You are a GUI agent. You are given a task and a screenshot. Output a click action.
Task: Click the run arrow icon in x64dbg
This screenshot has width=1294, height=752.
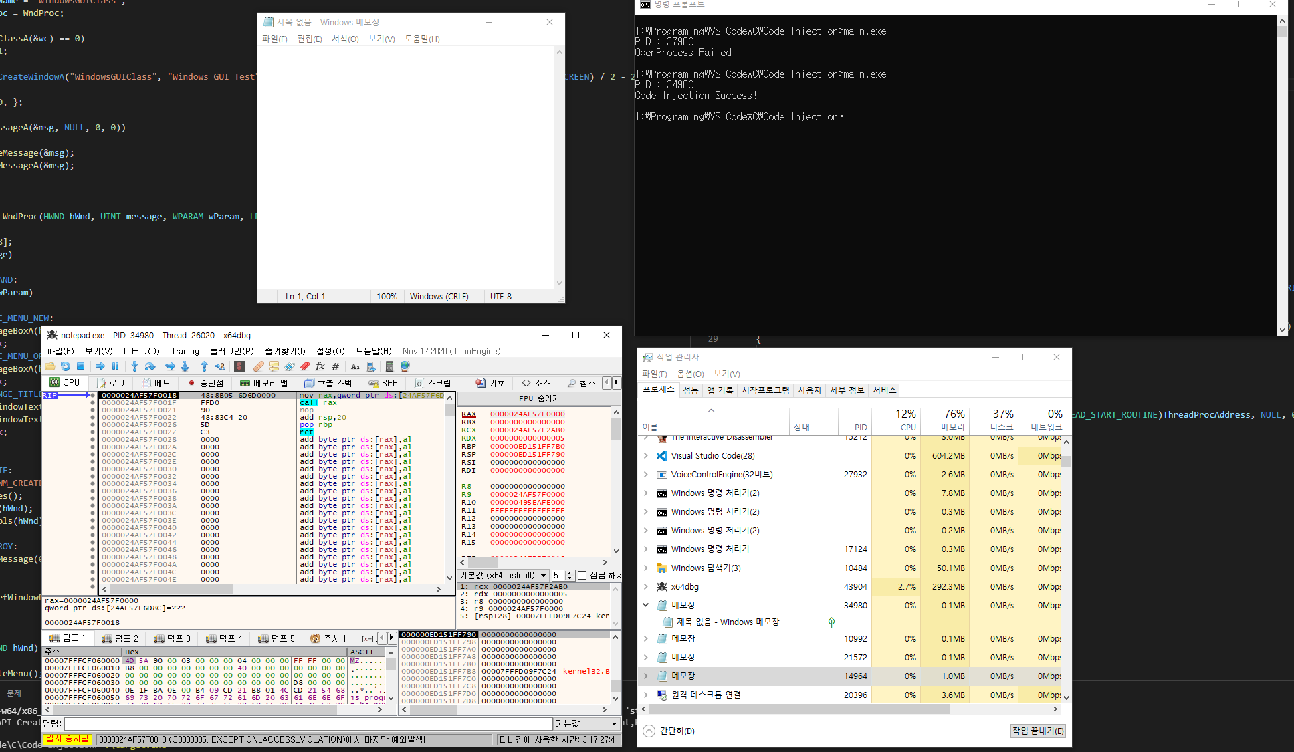(100, 366)
